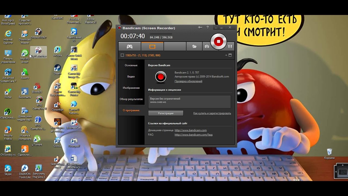Open Canon My Printer shortcut
348x196 pixels.
tap(74, 90)
